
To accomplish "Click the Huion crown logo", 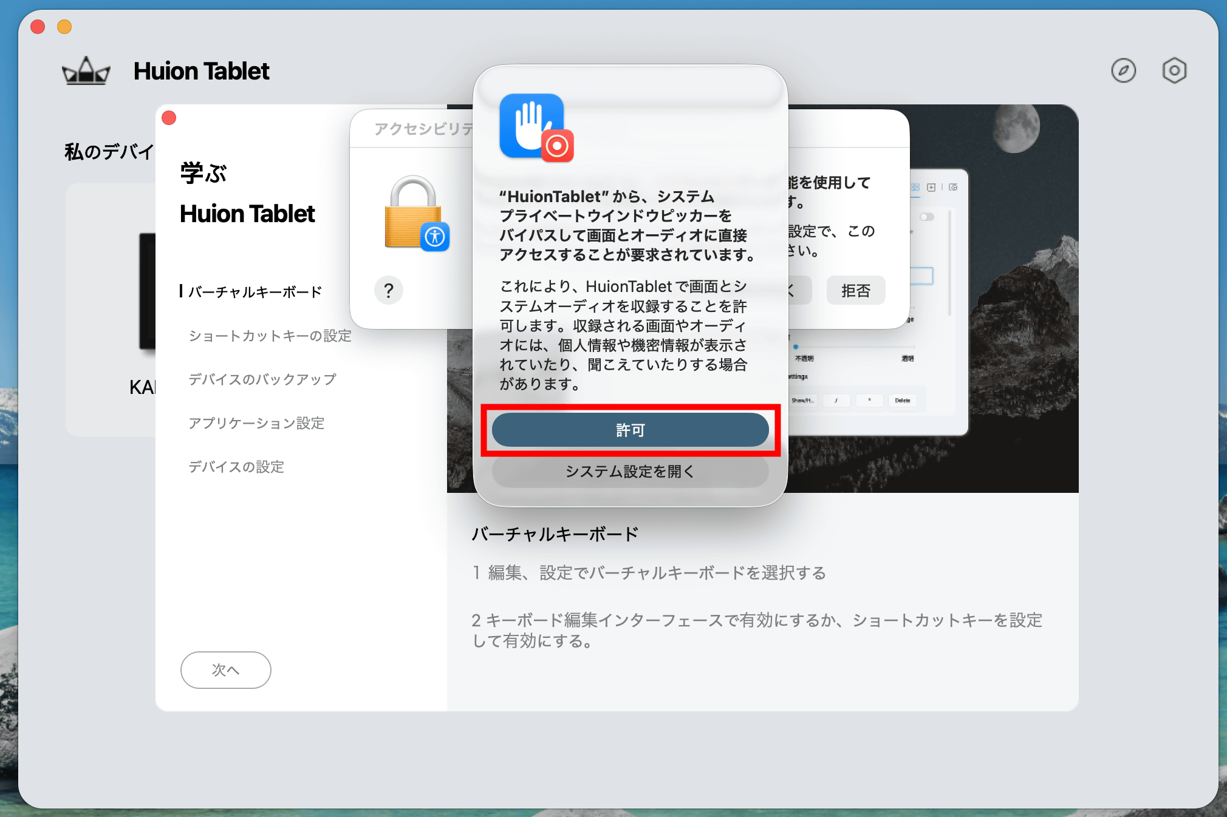I will [x=86, y=72].
